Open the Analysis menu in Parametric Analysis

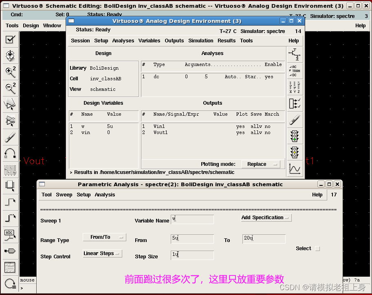click(105, 195)
